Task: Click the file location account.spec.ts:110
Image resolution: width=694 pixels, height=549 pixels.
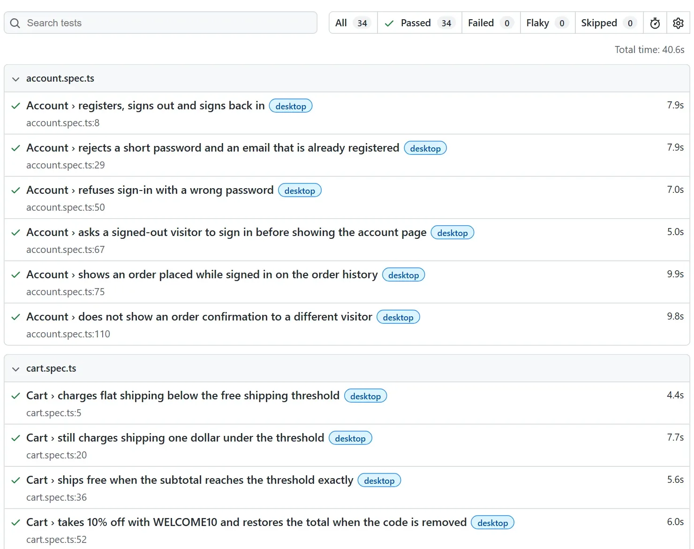Action: 68,334
